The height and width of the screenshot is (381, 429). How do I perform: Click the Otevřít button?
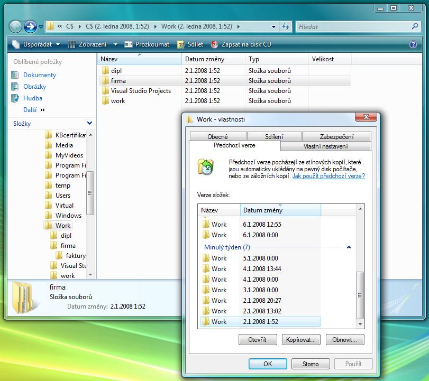coord(258,340)
